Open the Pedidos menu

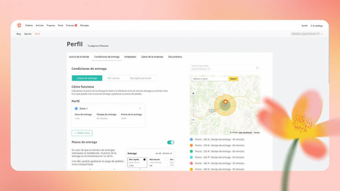[29, 25]
